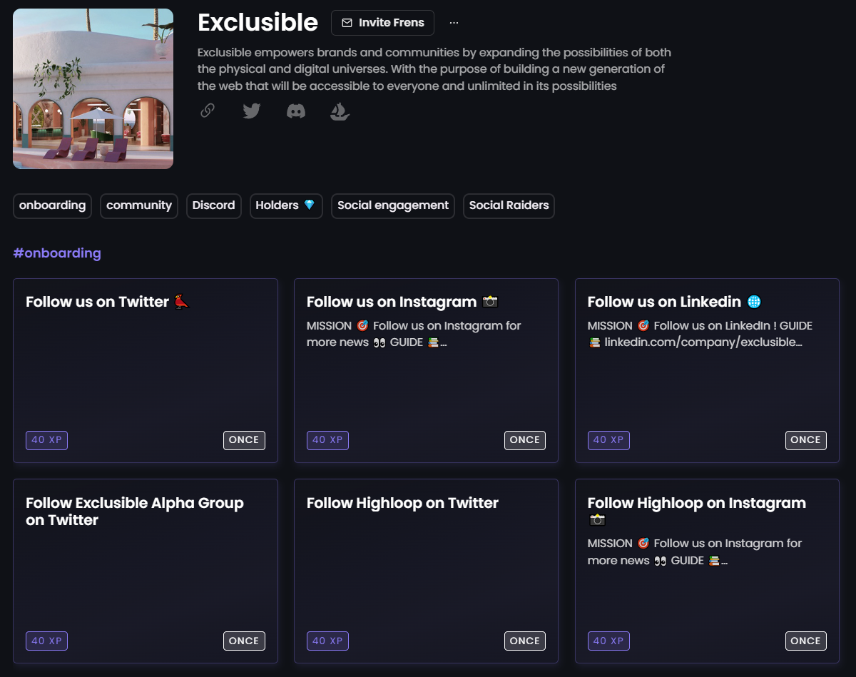This screenshot has width=856, height=677.
Task: Click the ONCE label on the LinkedIn quest
Action: pyautogui.click(x=805, y=440)
